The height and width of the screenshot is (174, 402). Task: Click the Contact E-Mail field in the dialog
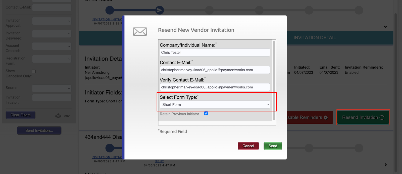pos(215,70)
